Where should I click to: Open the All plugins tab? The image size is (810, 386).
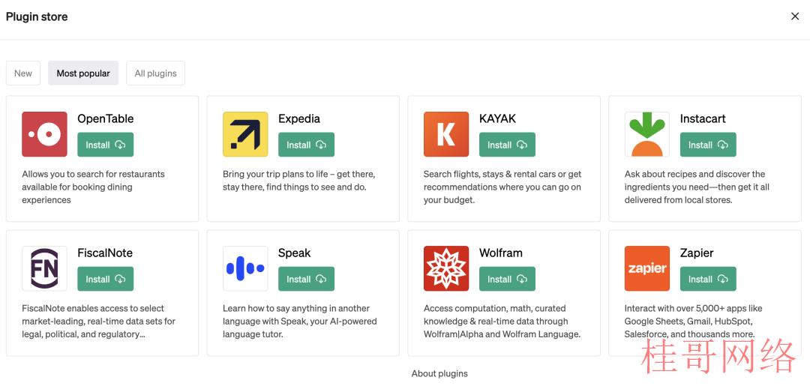click(155, 73)
